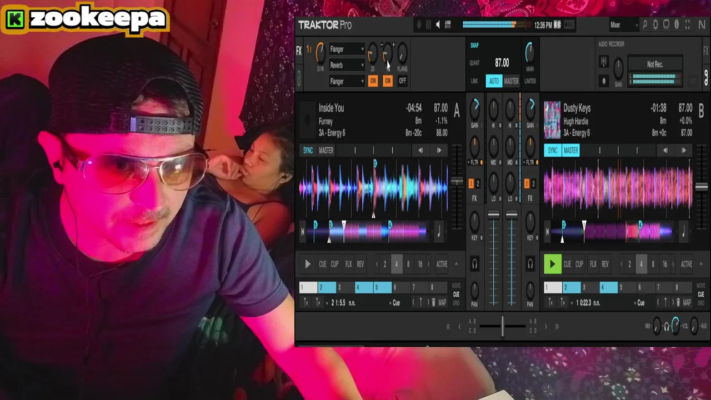Toggle deck A headphone cue button
Viewport: 711px width, 400px height.
[474, 264]
